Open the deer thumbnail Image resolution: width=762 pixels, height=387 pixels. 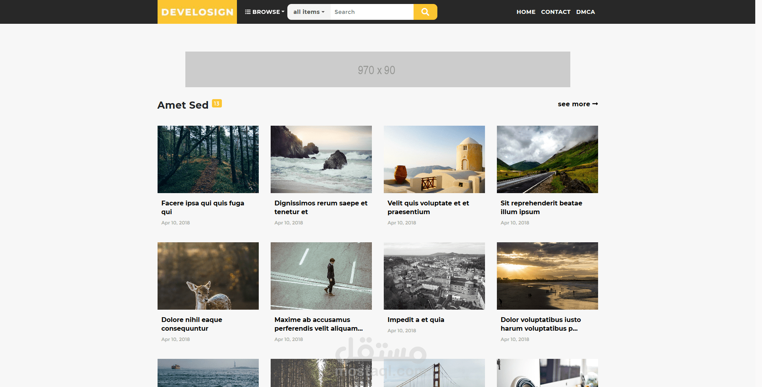click(208, 276)
